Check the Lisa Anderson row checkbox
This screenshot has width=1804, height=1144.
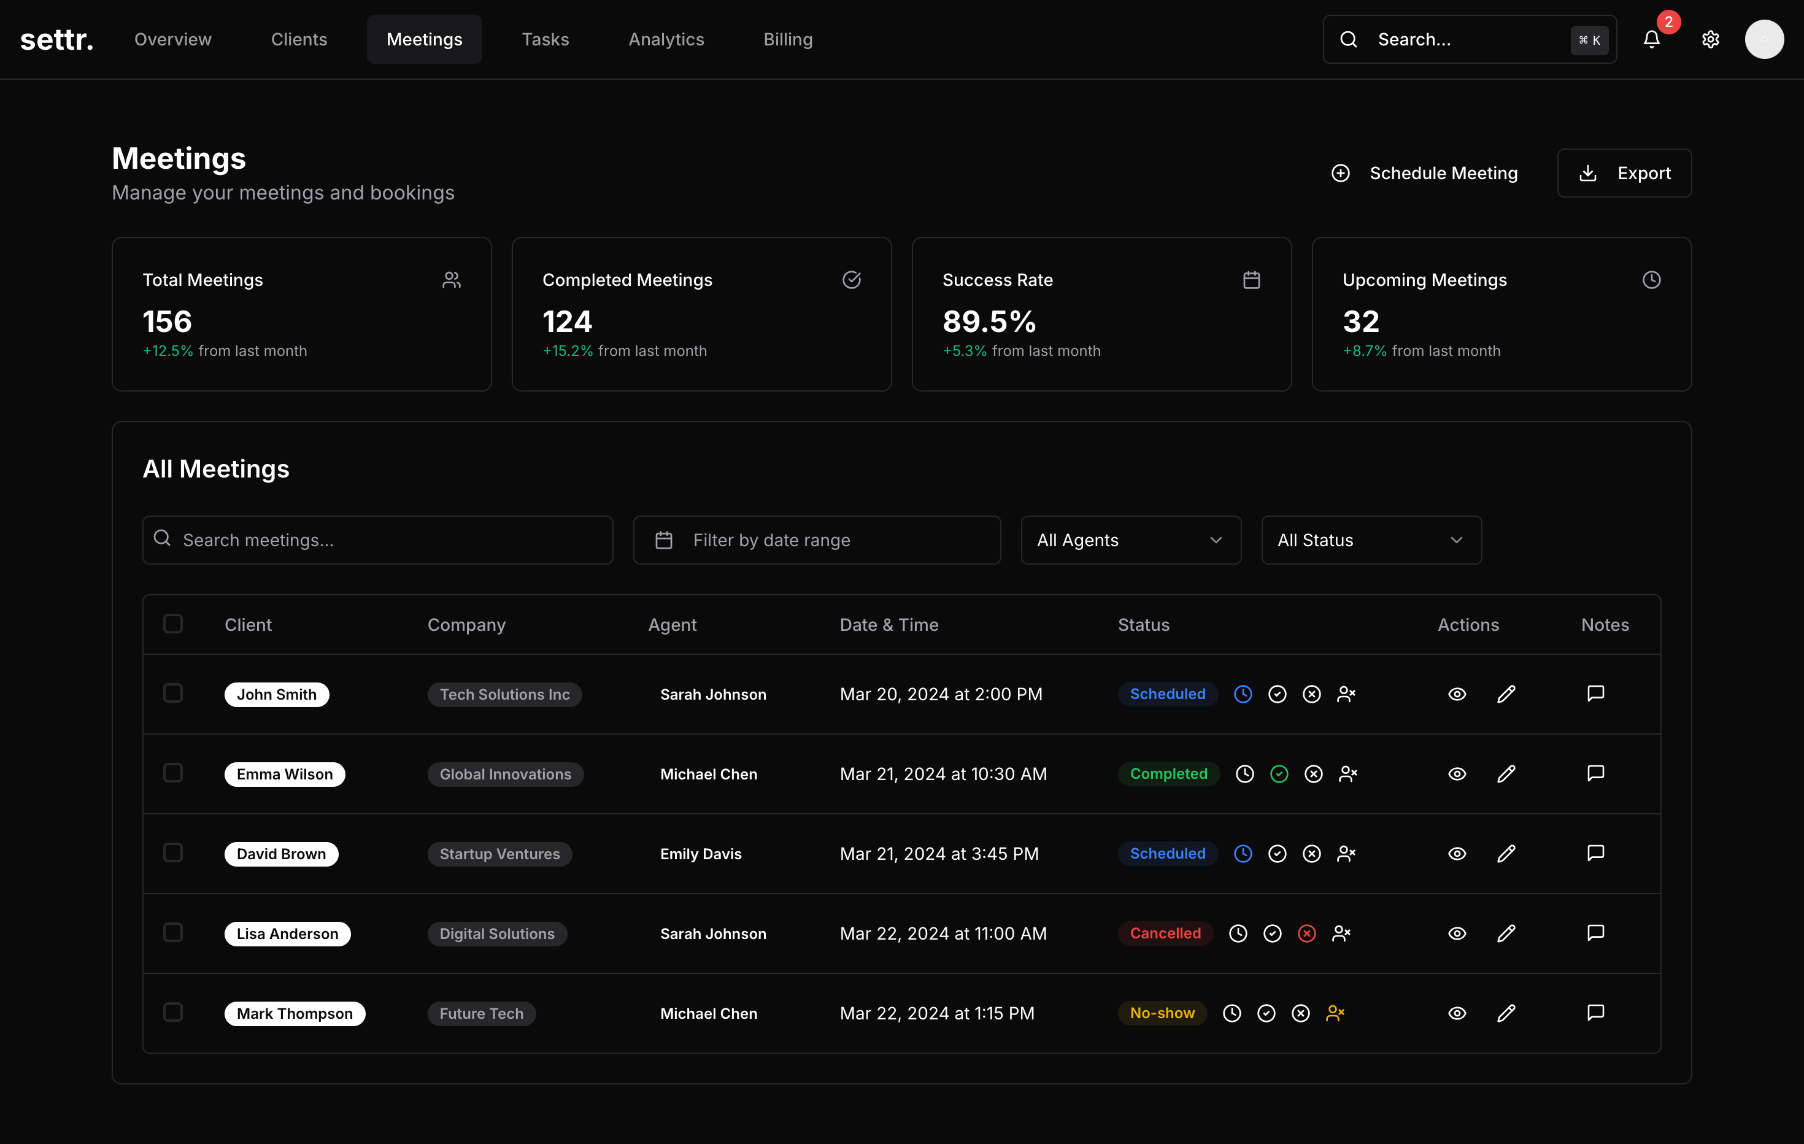173,932
